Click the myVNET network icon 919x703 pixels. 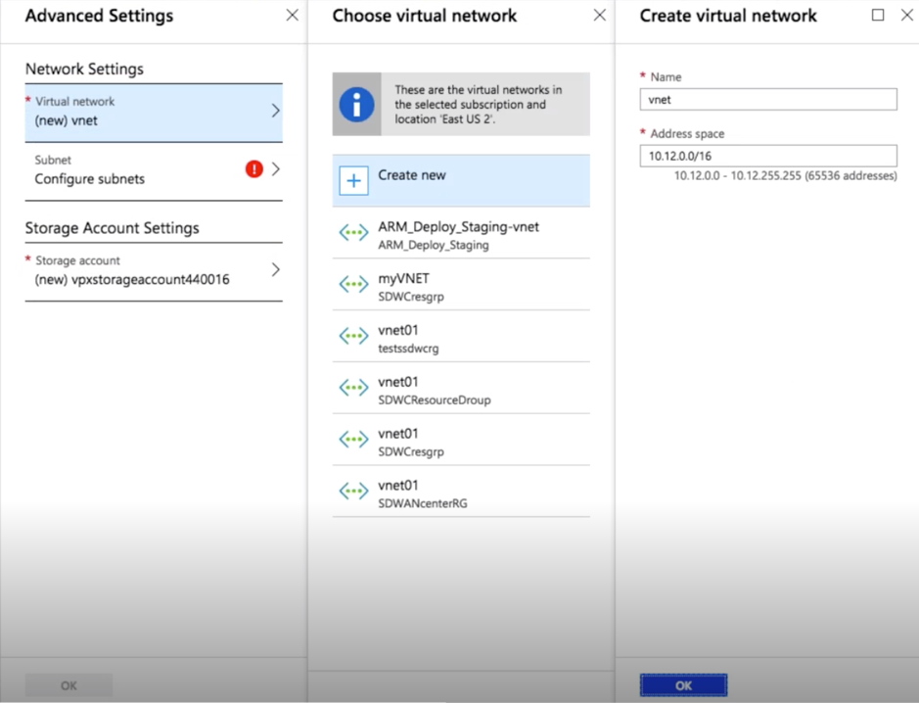click(353, 284)
